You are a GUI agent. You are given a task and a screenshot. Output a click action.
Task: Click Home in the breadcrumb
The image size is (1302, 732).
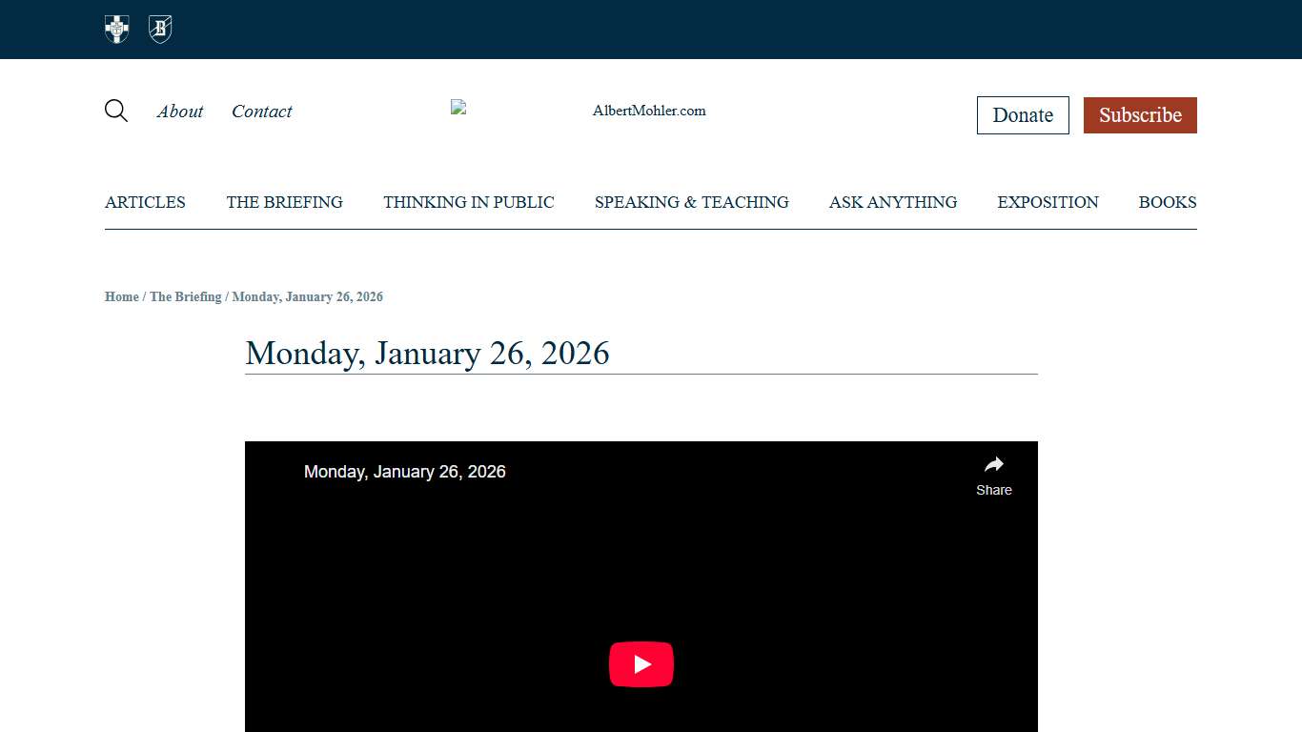121,296
